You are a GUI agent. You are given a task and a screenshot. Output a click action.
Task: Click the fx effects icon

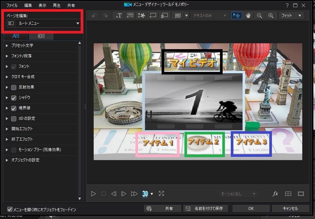(275, 194)
